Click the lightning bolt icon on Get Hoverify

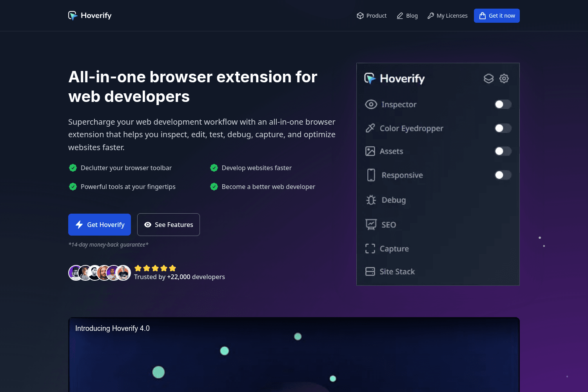click(x=79, y=225)
